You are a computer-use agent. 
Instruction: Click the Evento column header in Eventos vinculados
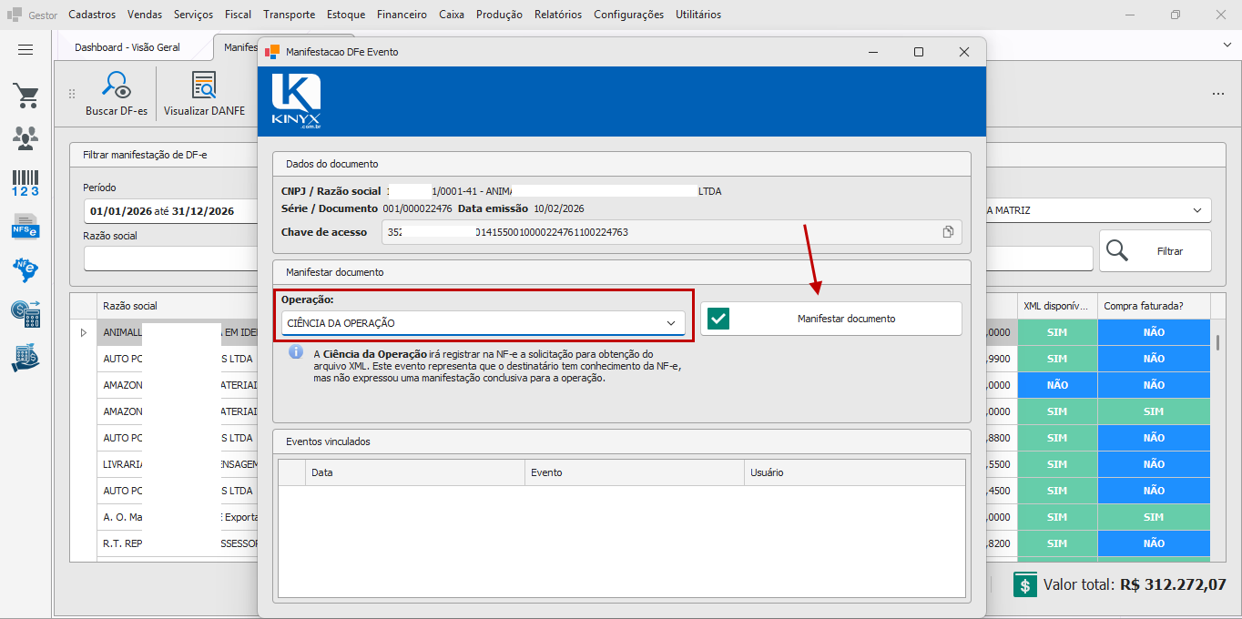click(x=635, y=472)
